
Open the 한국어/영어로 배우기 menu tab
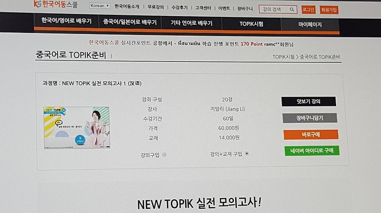point(66,21)
